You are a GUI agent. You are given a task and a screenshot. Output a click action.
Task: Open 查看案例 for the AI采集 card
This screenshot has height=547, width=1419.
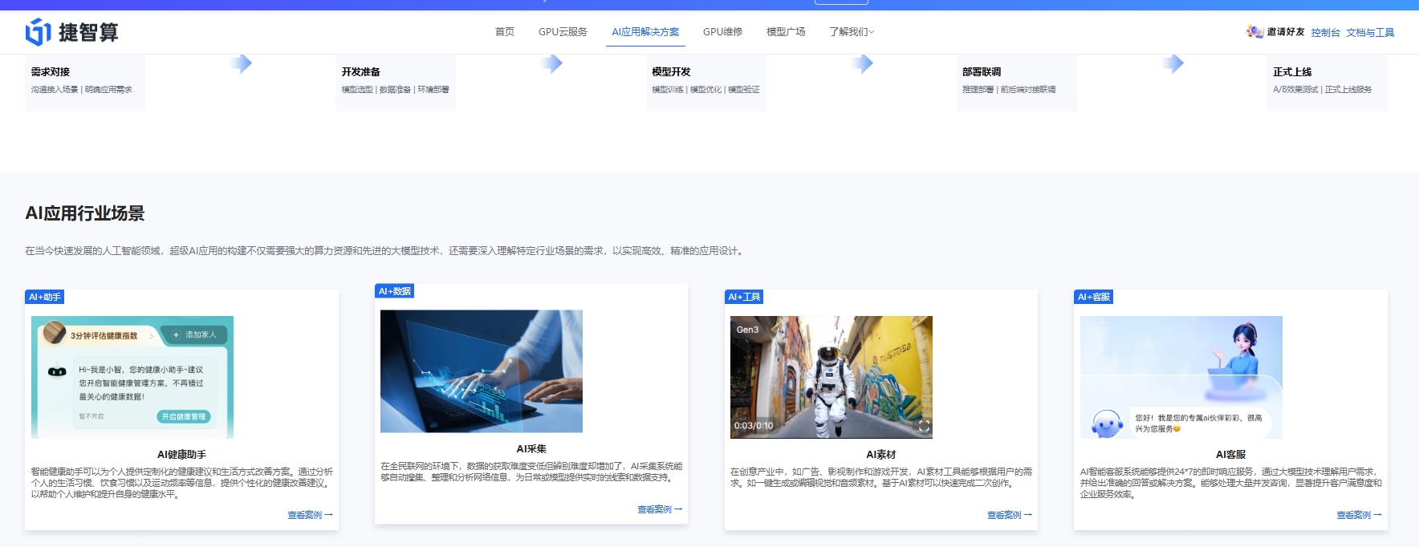coord(659,509)
